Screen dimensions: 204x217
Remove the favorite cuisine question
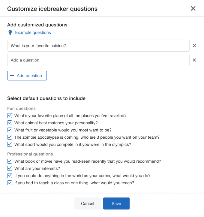point(194,46)
